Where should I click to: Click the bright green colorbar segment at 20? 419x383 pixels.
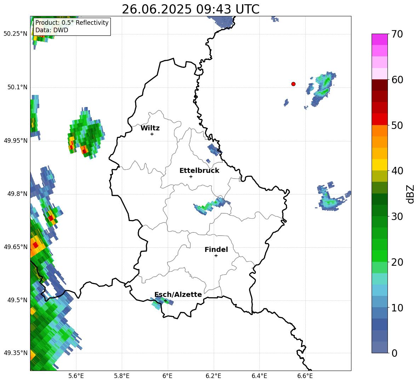379,256
